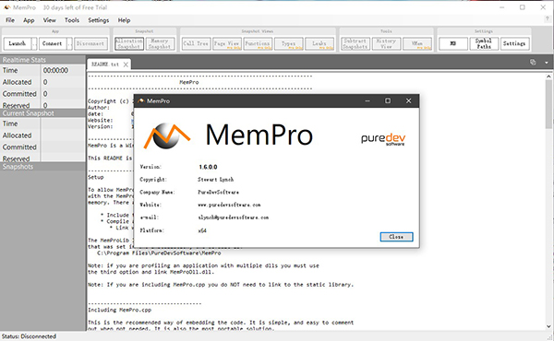Click the About dialog title bar X
The width and height of the screenshot is (554, 341).
click(x=408, y=100)
